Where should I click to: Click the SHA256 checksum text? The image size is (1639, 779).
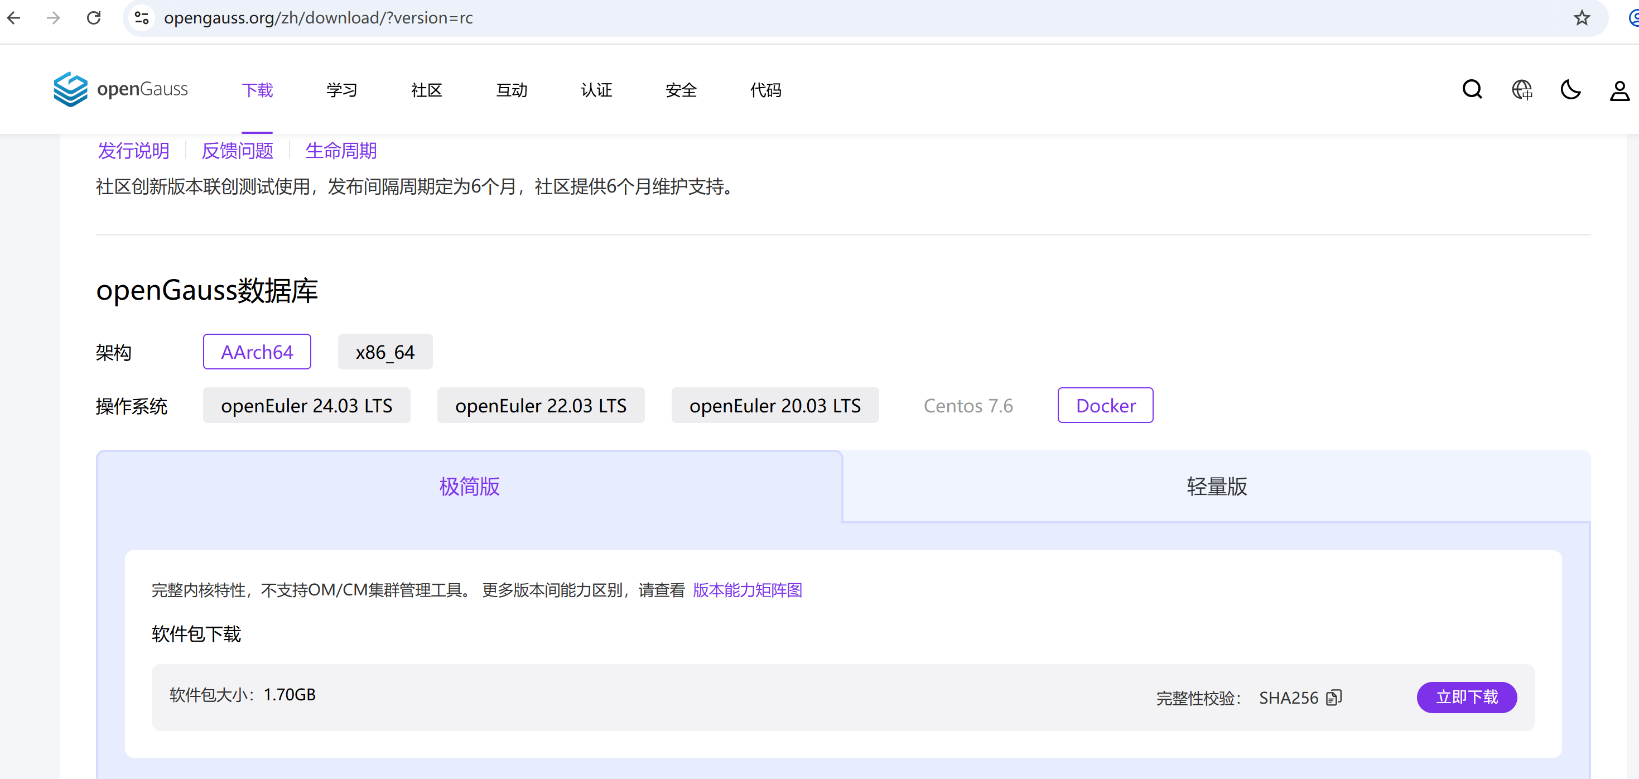click(x=1289, y=698)
